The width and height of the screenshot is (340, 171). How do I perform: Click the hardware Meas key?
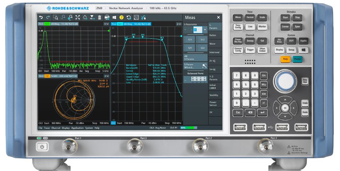tap(238, 17)
